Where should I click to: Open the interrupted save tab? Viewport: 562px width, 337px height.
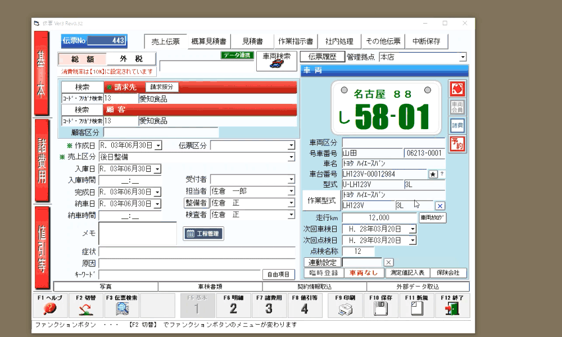427,41
